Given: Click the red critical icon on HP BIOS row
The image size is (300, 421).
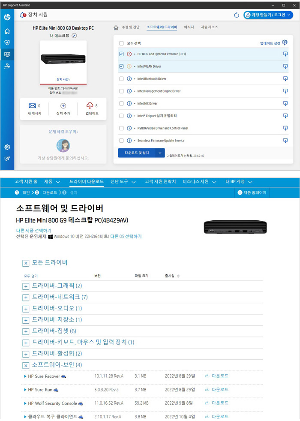Looking at the screenshot, I should (129, 54).
